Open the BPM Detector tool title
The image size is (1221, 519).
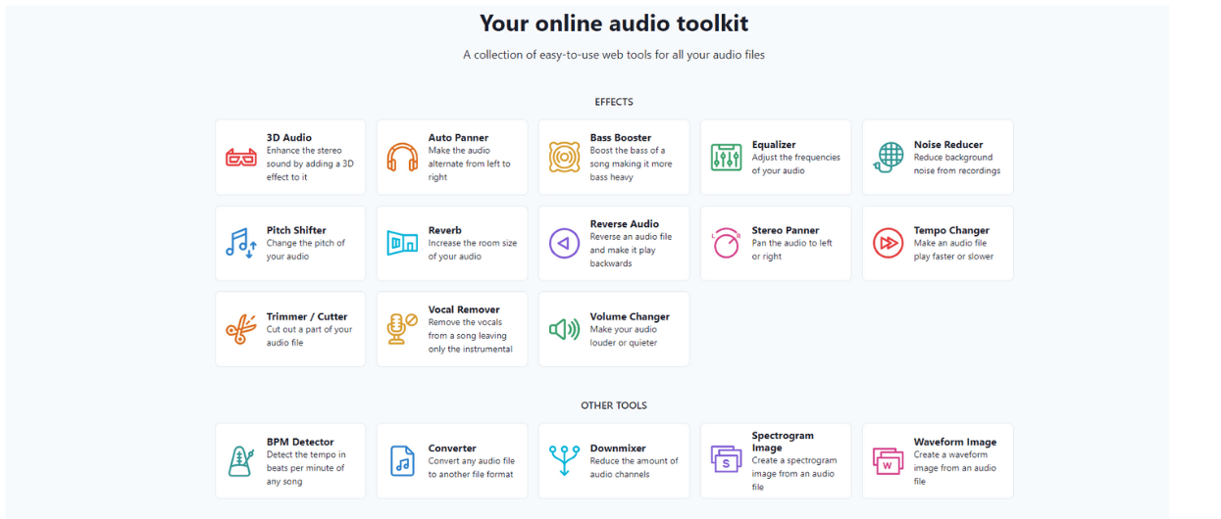click(300, 442)
